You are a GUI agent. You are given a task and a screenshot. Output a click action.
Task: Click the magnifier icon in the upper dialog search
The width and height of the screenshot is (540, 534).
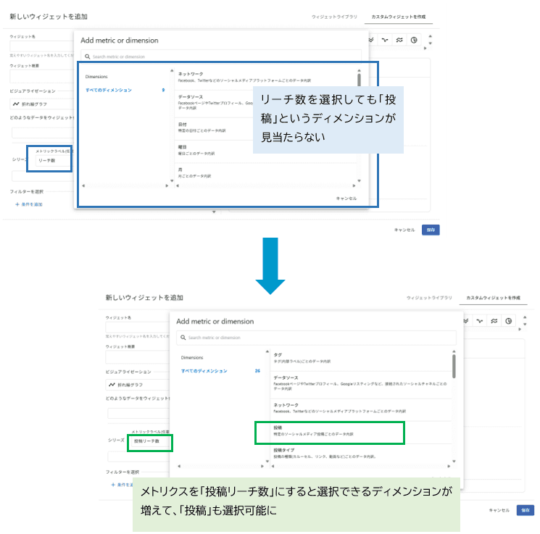click(x=87, y=56)
